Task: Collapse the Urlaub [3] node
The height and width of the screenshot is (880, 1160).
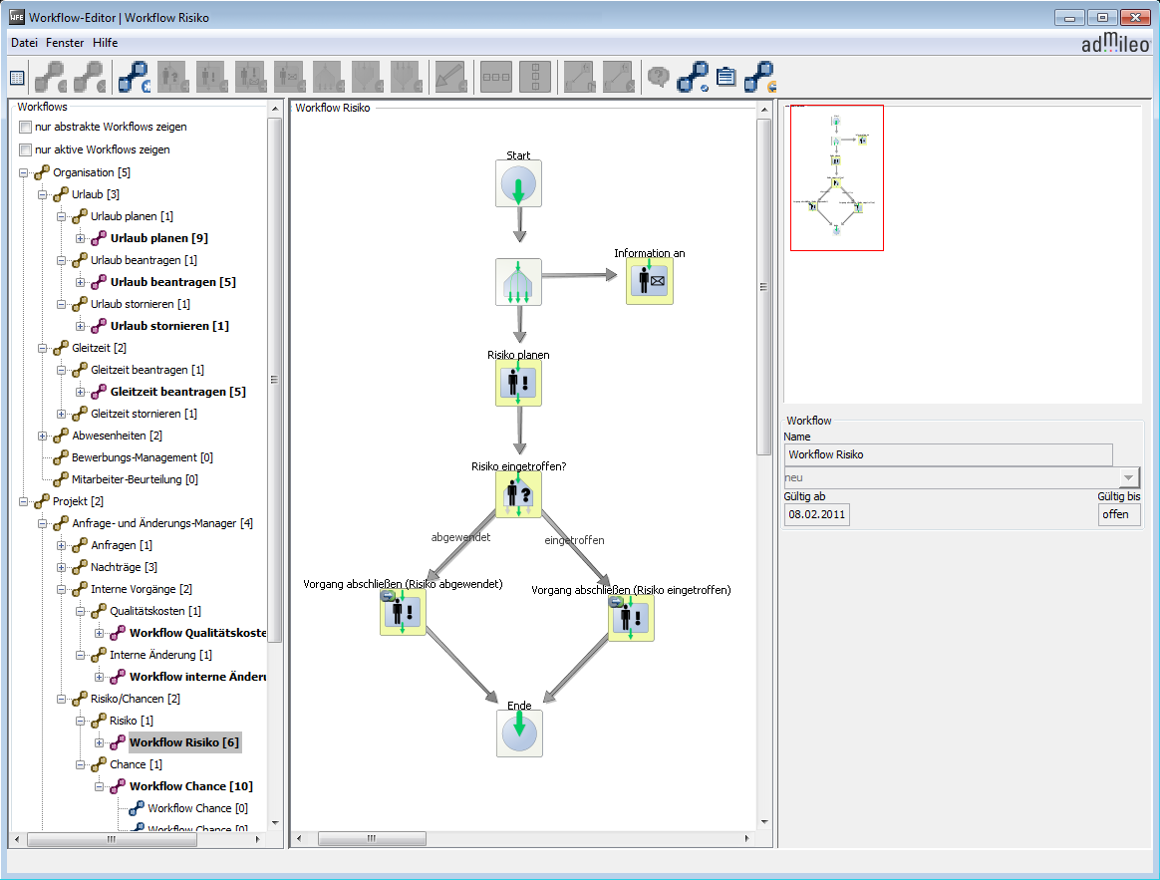Action: [43, 194]
